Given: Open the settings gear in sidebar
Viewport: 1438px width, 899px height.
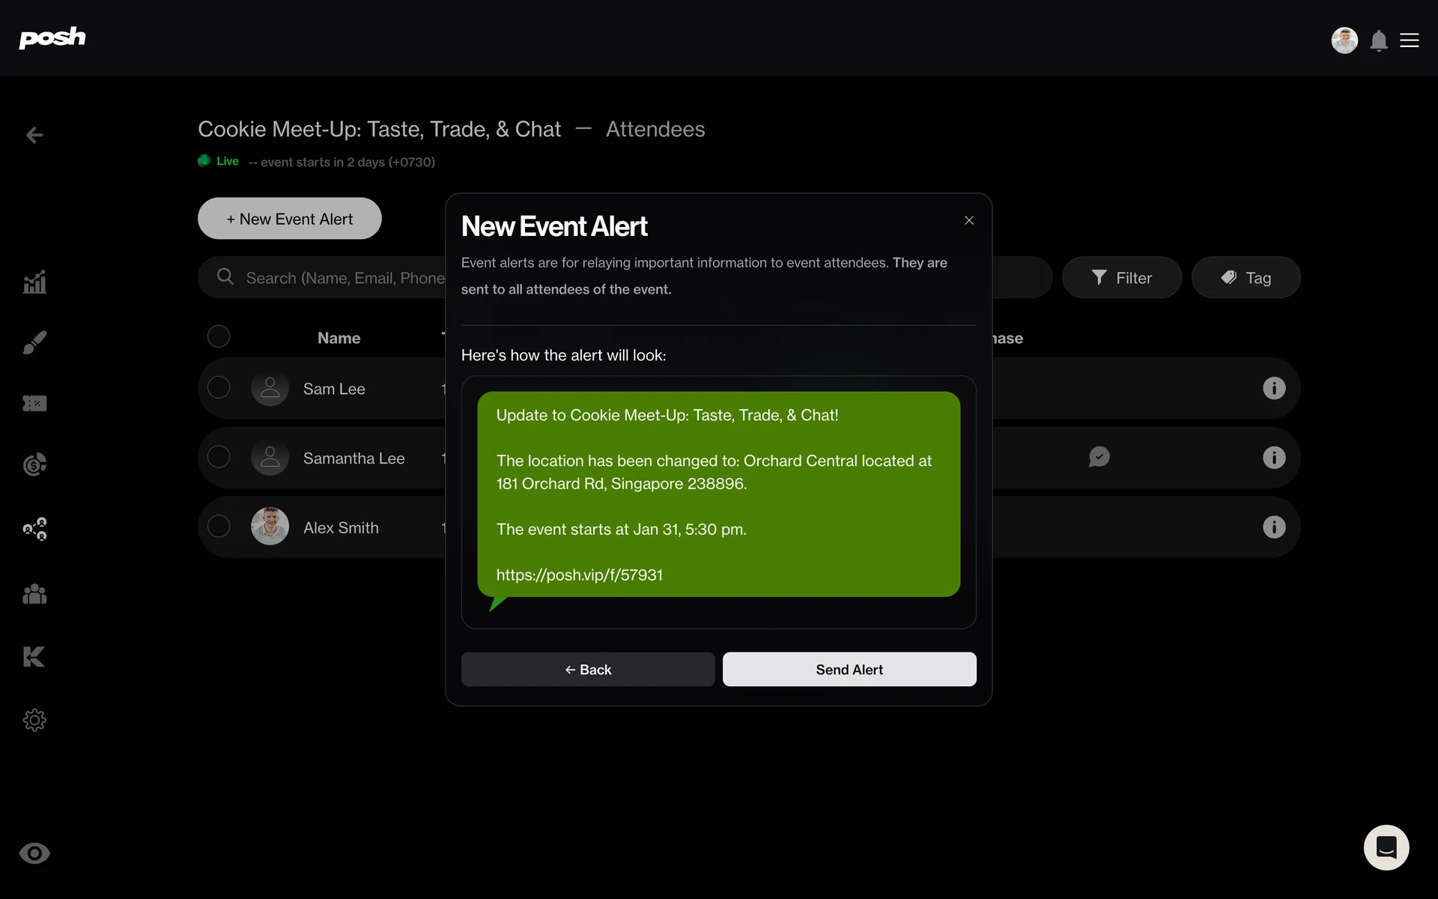Looking at the screenshot, I should coord(34,720).
